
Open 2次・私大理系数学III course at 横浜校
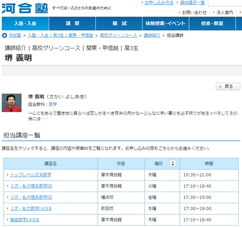31,197
